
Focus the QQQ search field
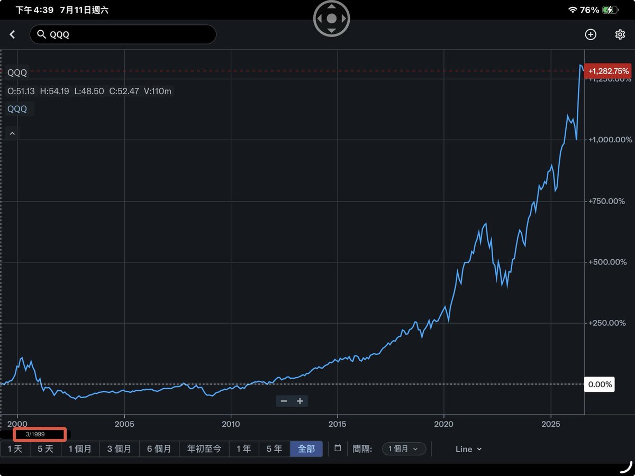coord(123,34)
